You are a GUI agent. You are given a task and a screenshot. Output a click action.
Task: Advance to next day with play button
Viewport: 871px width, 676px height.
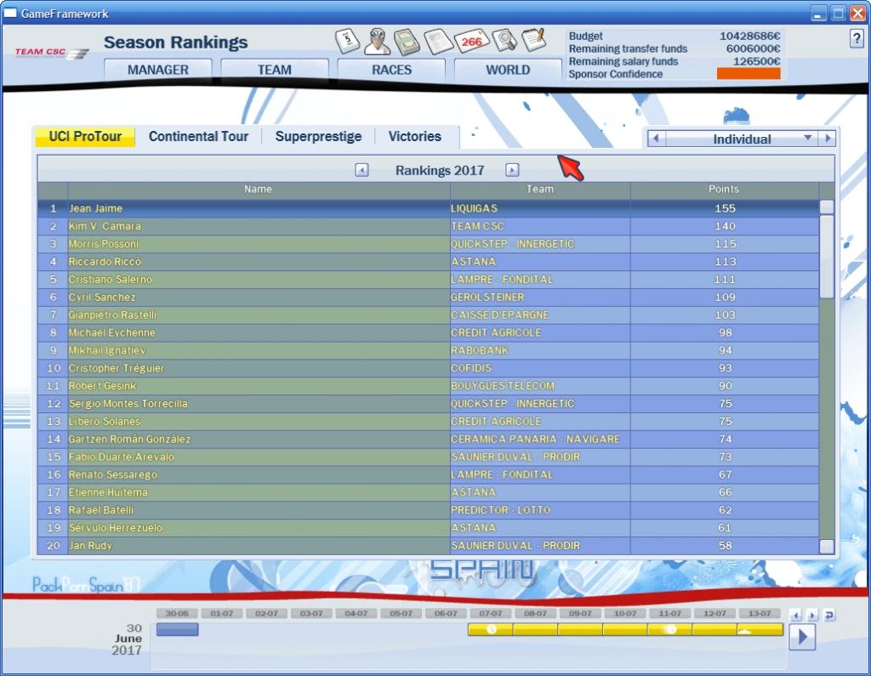click(802, 636)
